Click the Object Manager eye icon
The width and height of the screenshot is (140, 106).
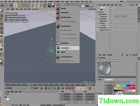coord(134,5)
